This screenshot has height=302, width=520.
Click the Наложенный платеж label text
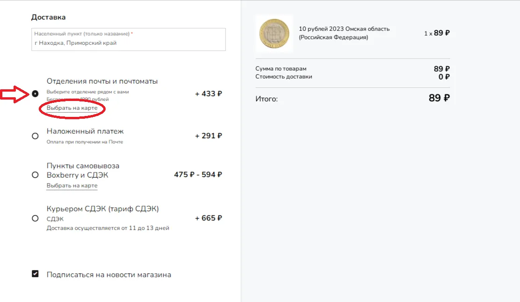(x=85, y=131)
